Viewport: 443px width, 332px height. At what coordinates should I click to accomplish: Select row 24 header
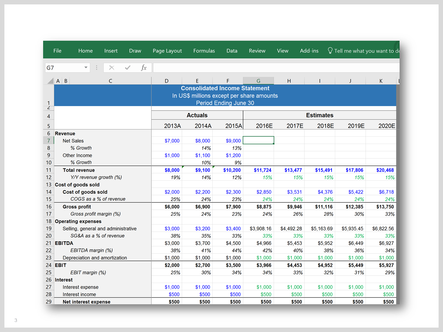48,265
